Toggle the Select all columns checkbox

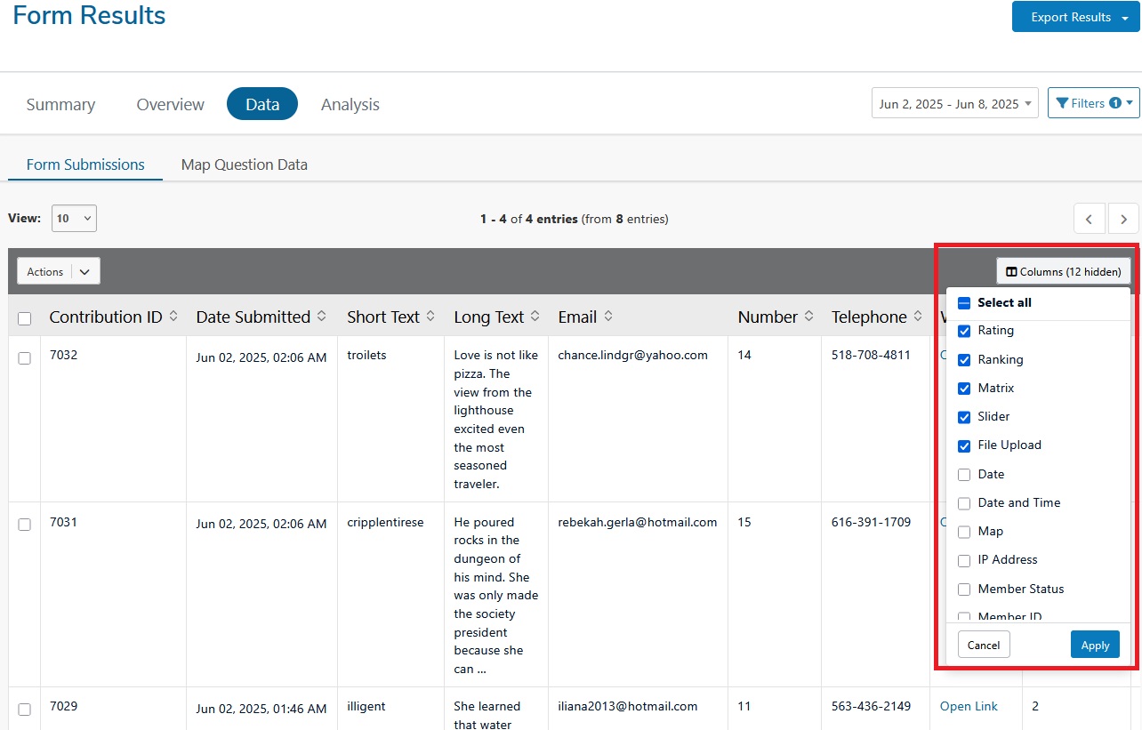coord(964,303)
